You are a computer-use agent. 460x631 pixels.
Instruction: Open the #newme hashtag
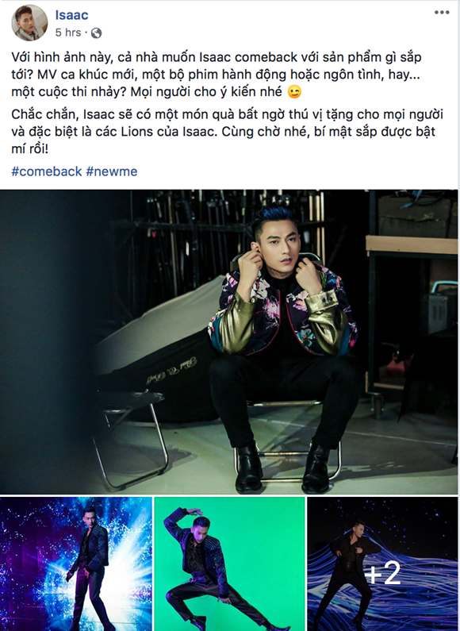(x=112, y=171)
